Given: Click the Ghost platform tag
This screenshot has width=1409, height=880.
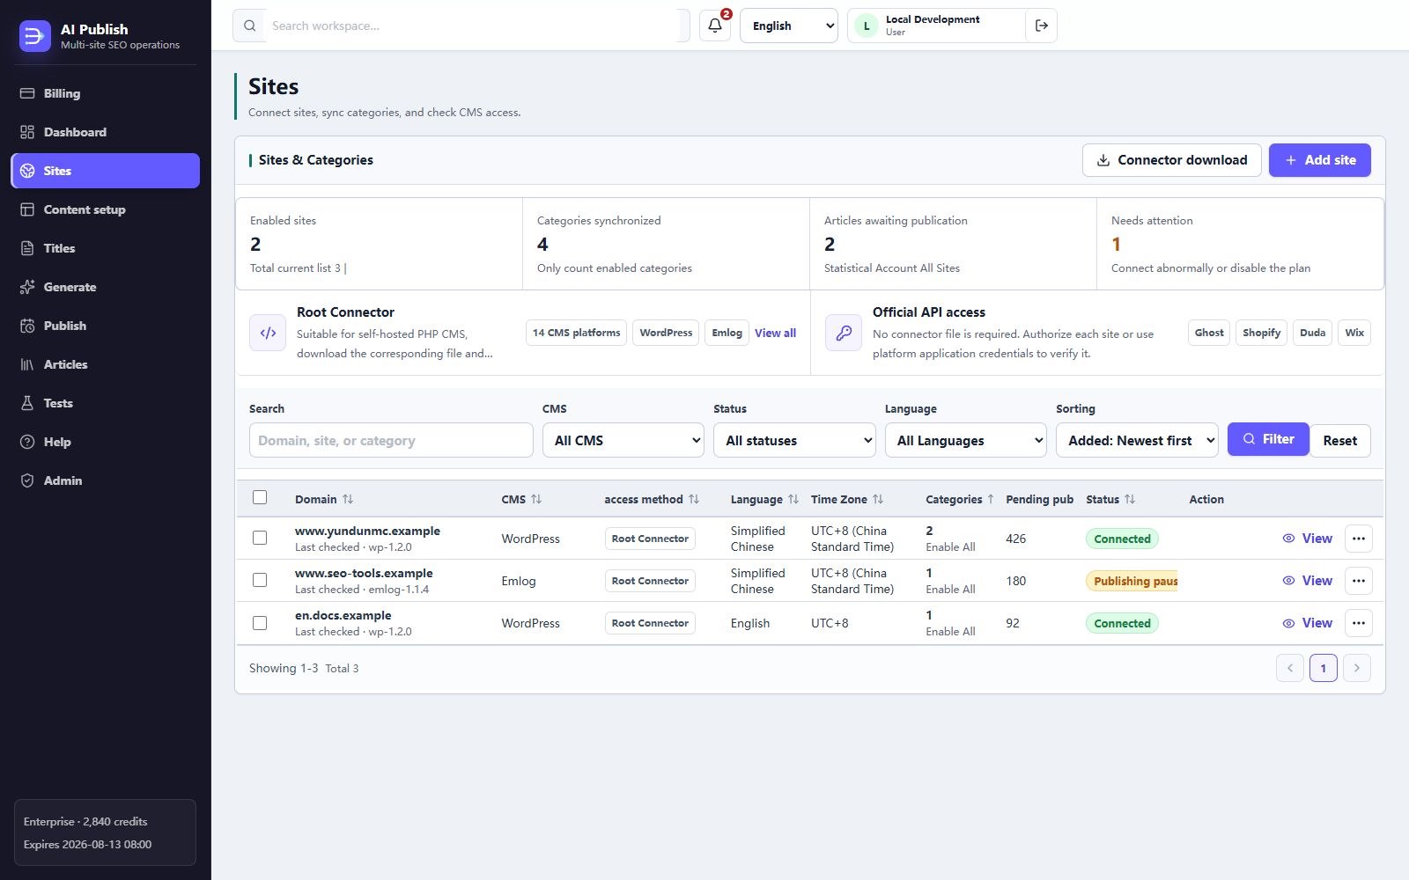Looking at the screenshot, I should click(1208, 333).
